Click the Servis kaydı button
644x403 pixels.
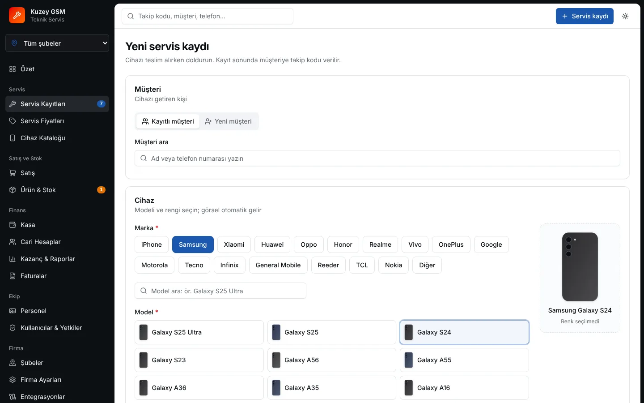(x=585, y=16)
